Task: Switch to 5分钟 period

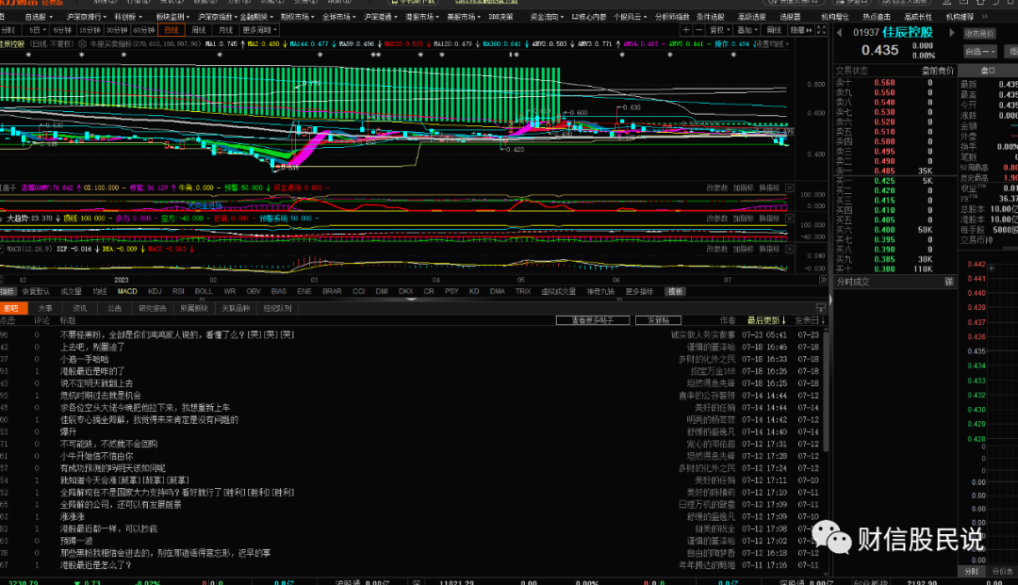Action: click(x=62, y=30)
